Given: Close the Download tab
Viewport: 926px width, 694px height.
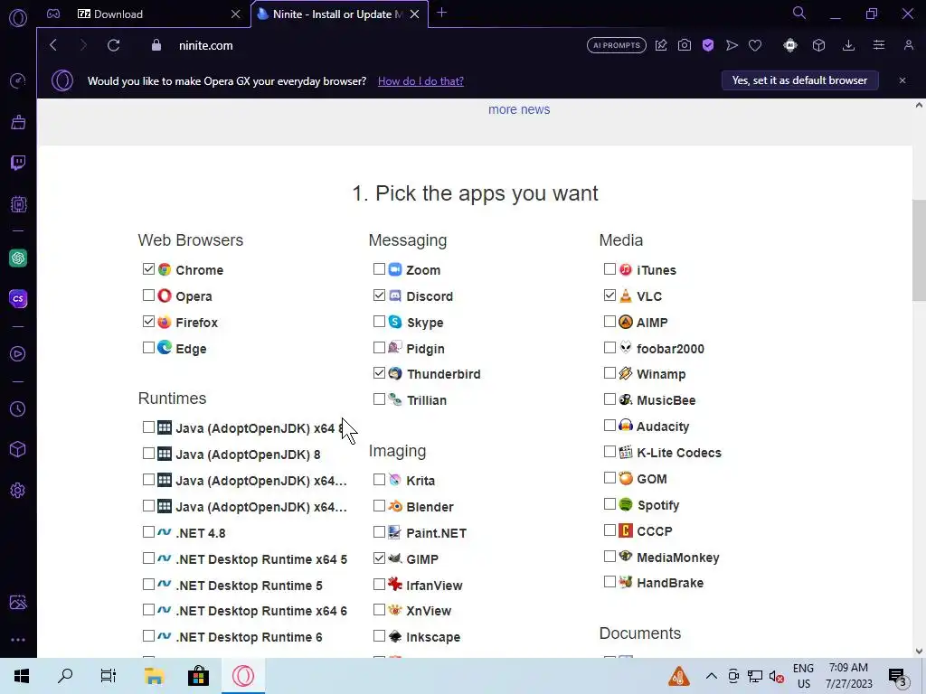Looking at the screenshot, I should 236,14.
